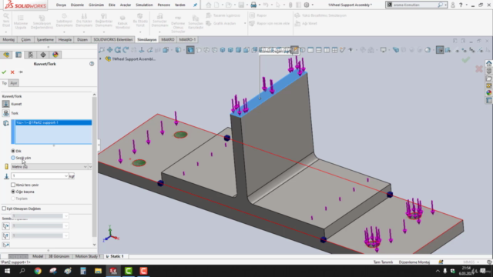
Task: Open the Bağlantılar Danışmanı dropdown arrow
Action: pos(104,32)
